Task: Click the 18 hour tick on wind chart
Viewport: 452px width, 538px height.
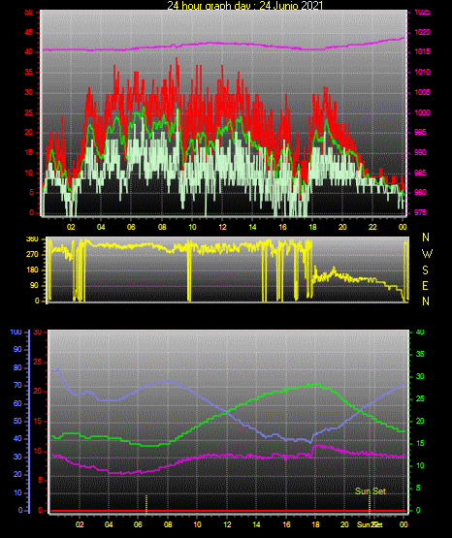Action: (x=312, y=227)
